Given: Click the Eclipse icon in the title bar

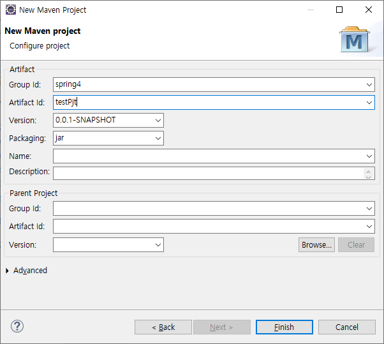Looking at the screenshot, I should [11, 10].
